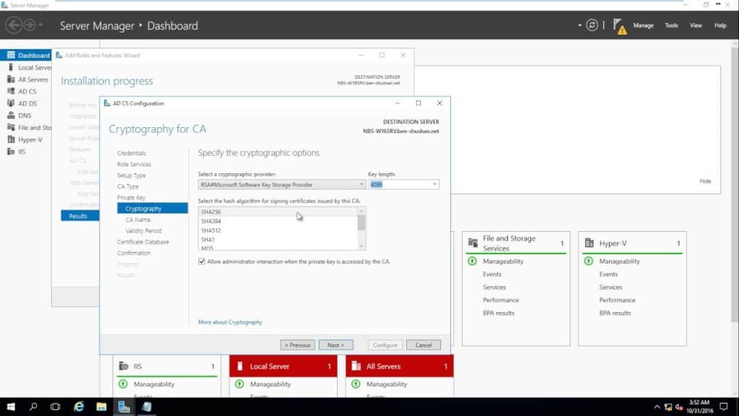Click Cancel in AD CS Configuration
Viewport: 739px width, 416px height.
pos(423,344)
